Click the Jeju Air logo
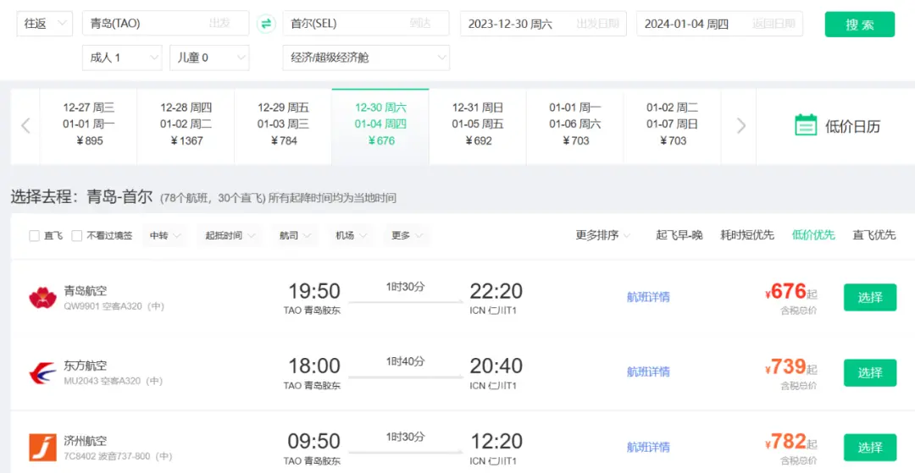This screenshot has height=473, width=915. [42, 447]
